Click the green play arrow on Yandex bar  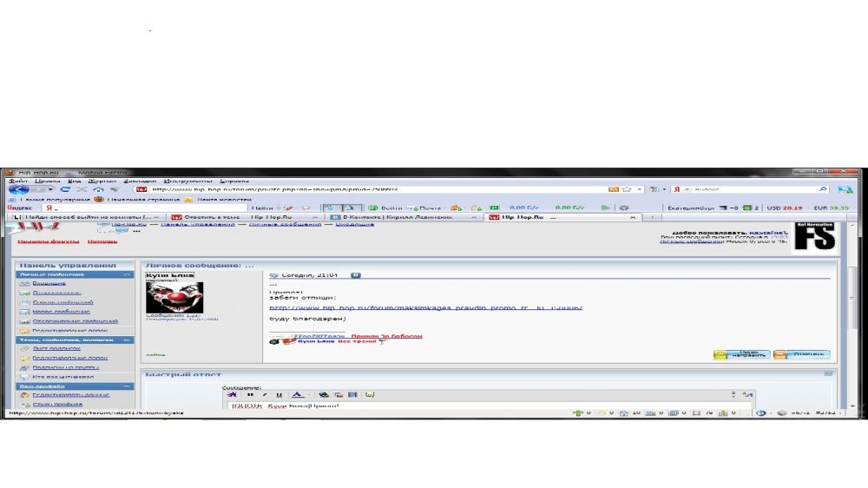(x=605, y=208)
